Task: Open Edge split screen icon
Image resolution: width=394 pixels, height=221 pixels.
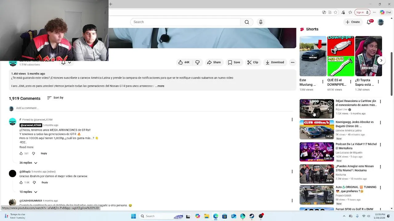Action: click(330, 12)
